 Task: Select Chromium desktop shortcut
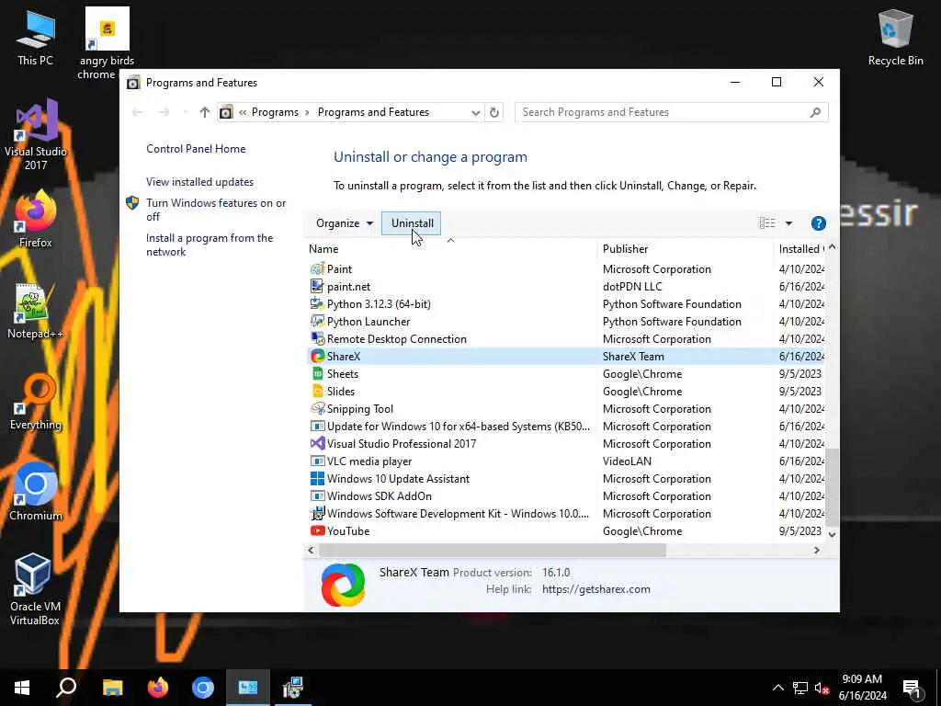coord(36,493)
